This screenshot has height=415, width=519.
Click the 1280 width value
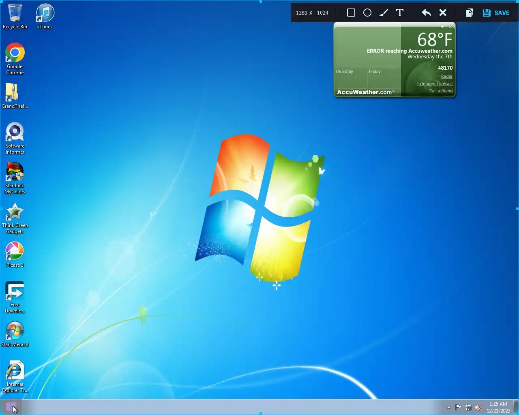302,13
